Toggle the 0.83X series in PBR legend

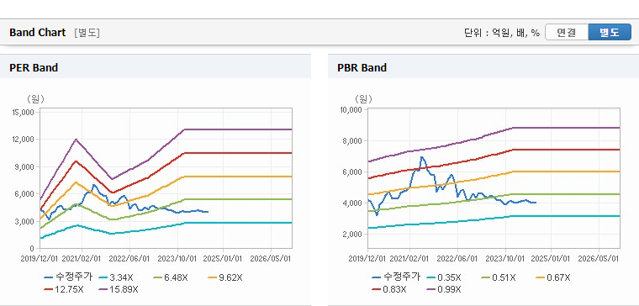pos(389,289)
